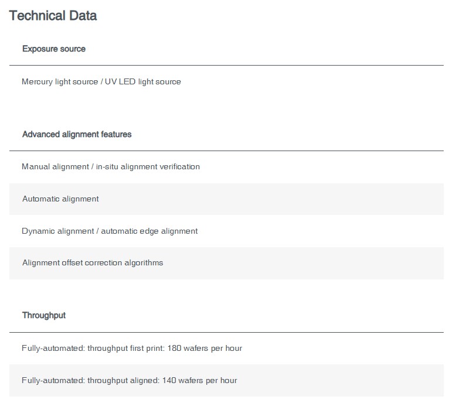Select the Automatic alignment row
The height and width of the screenshot is (403, 456).
coord(226,199)
